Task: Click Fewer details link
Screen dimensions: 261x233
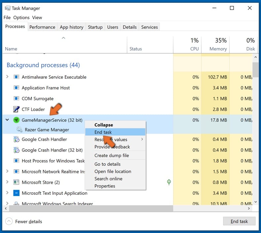Action: [x=28, y=221]
